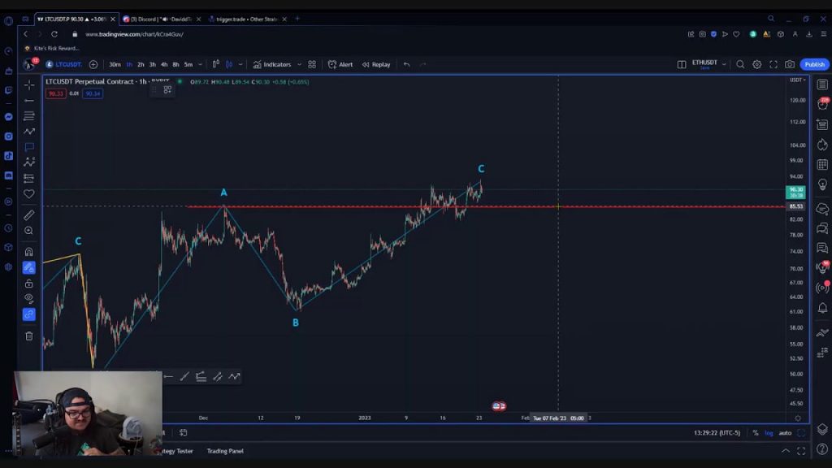
Task: Expand the timeframe dropdown arrow
Action: (x=200, y=64)
